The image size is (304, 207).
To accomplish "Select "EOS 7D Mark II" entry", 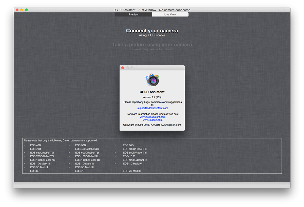I will pos(132,171).
